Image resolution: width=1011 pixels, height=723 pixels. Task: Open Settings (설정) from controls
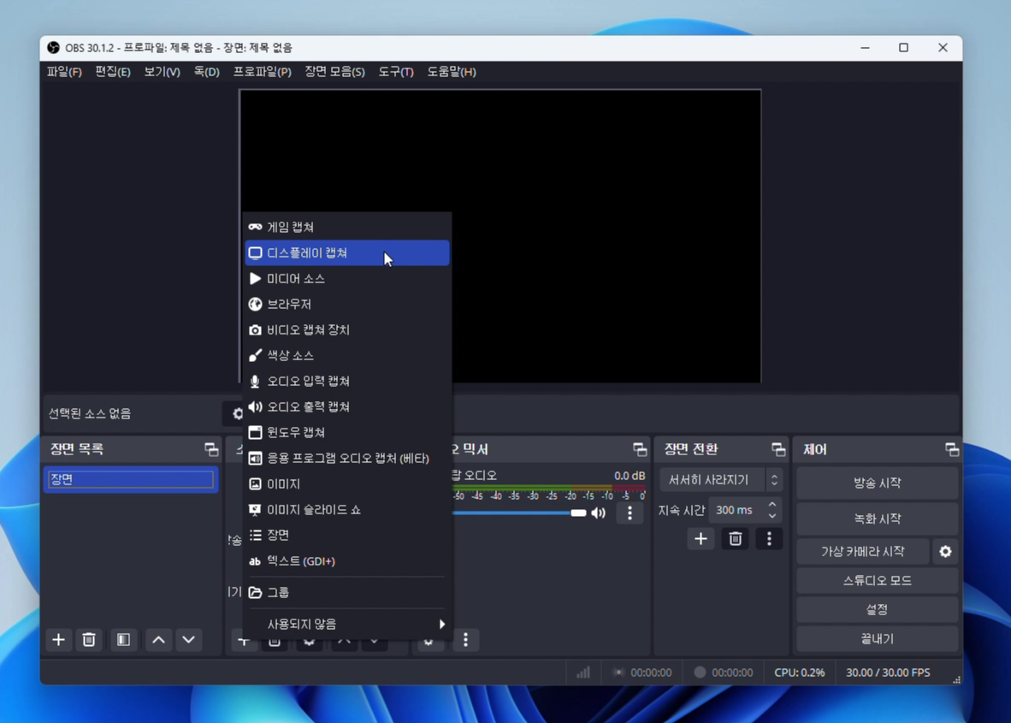[x=877, y=609]
